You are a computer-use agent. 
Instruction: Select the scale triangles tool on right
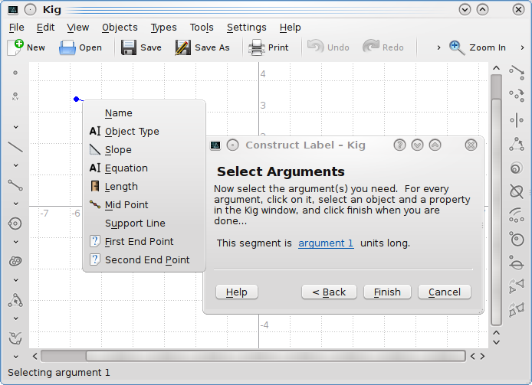click(x=517, y=286)
